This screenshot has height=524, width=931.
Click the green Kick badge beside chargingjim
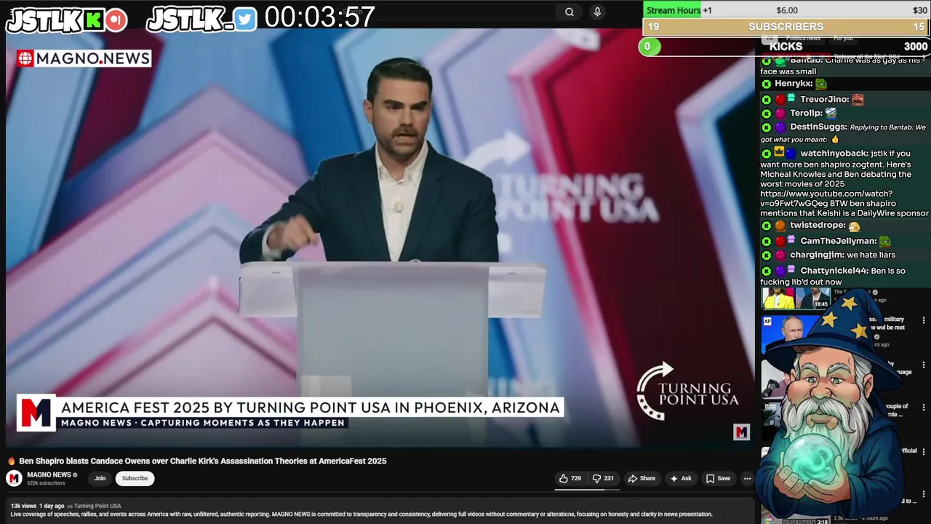pyautogui.click(x=766, y=255)
